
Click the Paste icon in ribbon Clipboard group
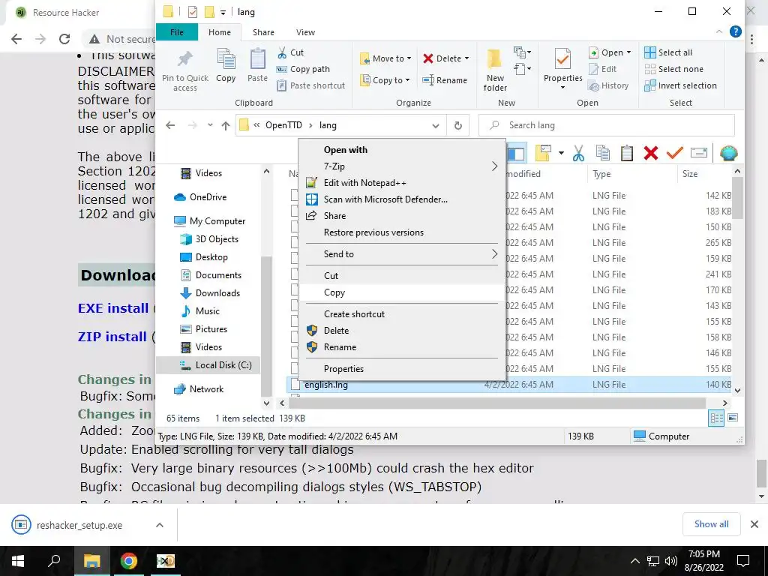(258, 60)
